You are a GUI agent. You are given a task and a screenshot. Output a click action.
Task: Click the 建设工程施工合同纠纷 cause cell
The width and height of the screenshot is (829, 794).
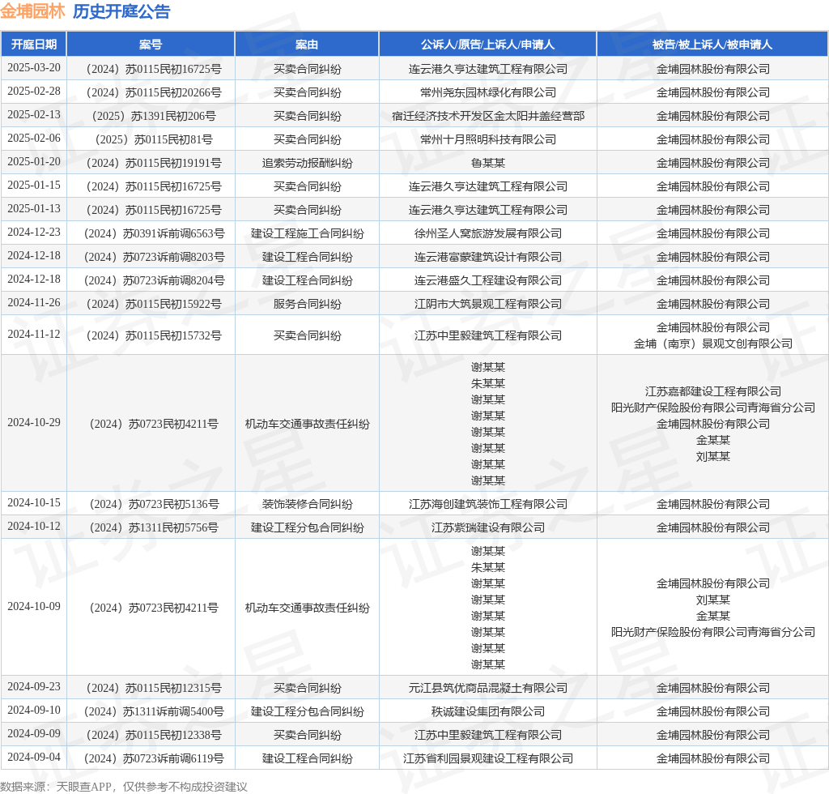click(307, 233)
